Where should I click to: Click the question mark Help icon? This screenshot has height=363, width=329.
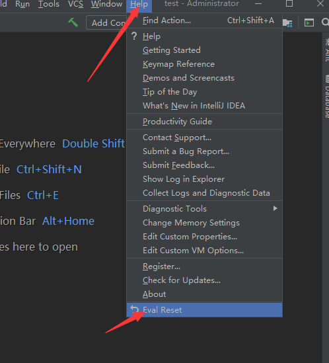(x=134, y=36)
